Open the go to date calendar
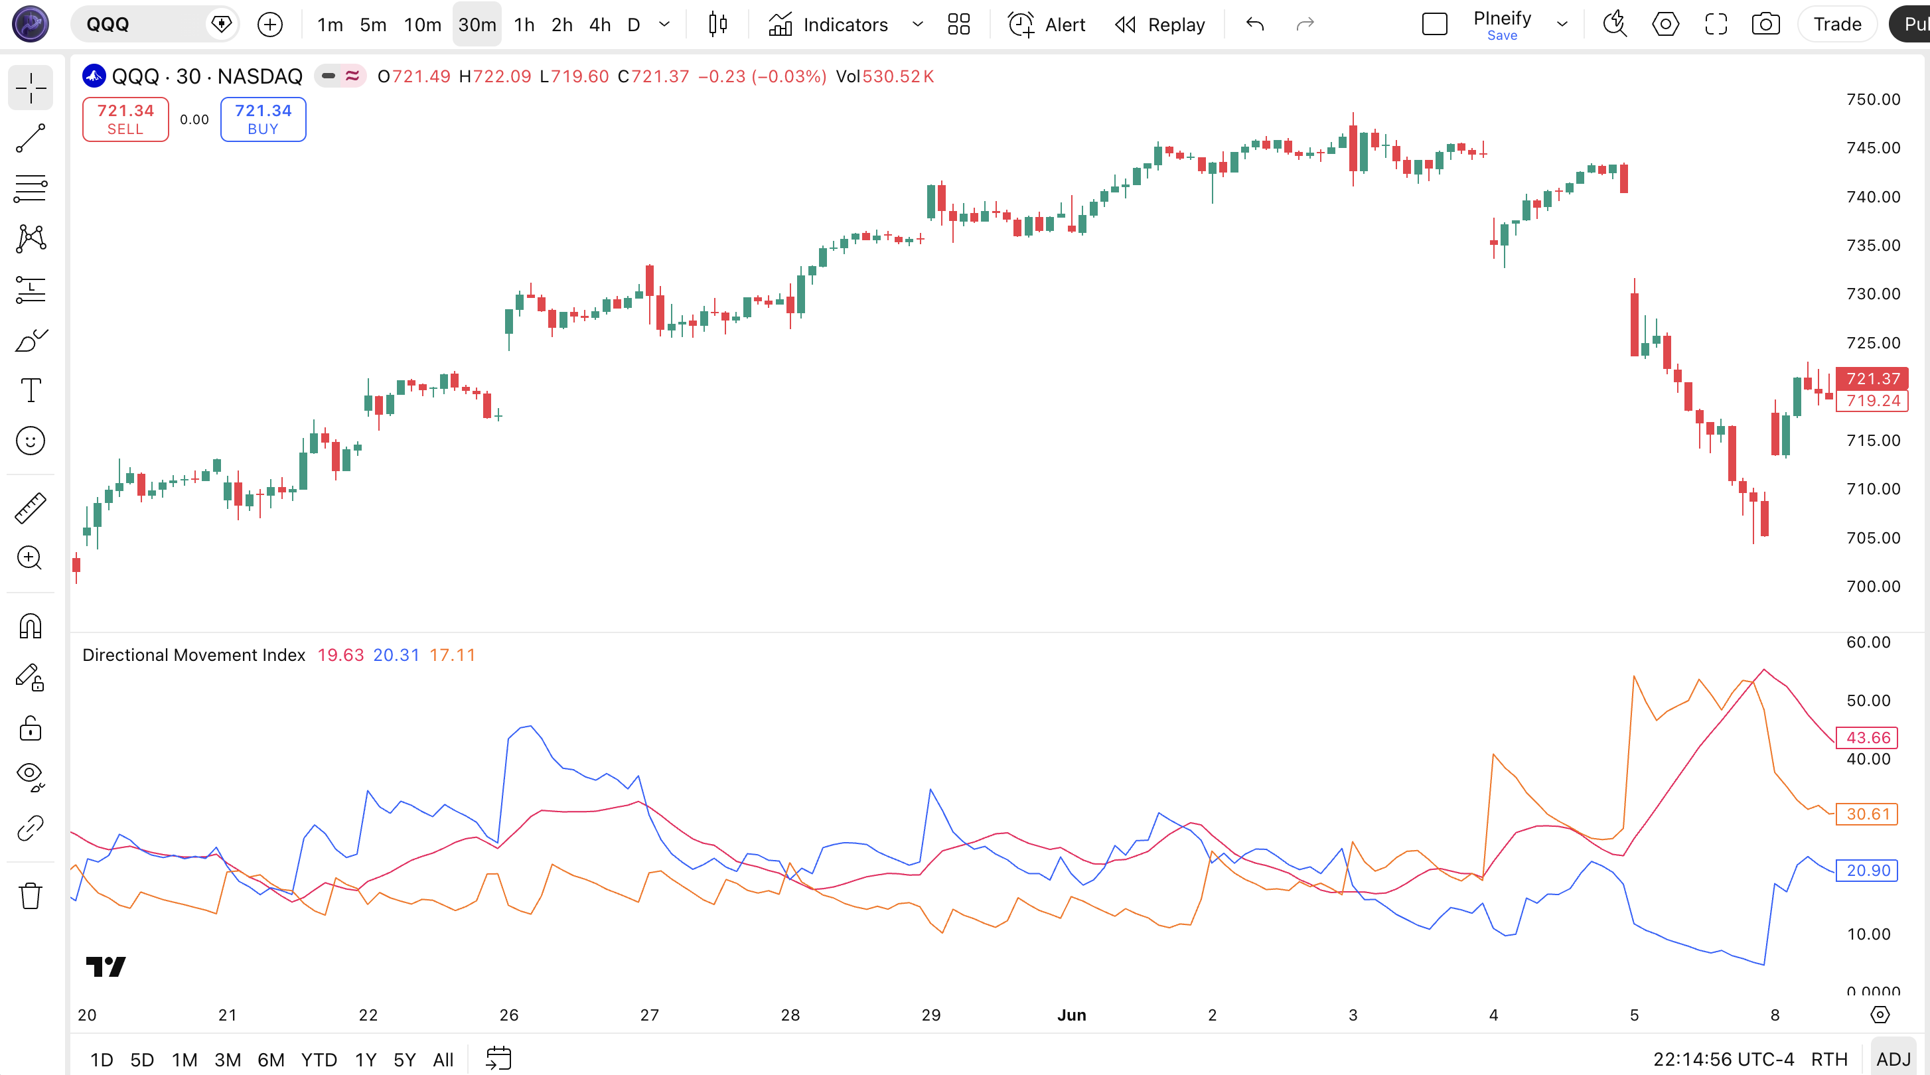The image size is (1930, 1075). coord(498,1058)
